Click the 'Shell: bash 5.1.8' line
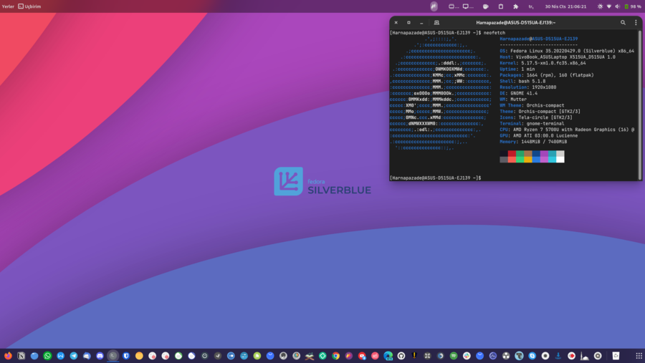The image size is (645, 363). click(522, 81)
